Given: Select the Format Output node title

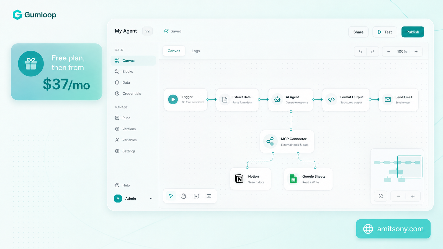Looking at the screenshot, I should coord(351,97).
